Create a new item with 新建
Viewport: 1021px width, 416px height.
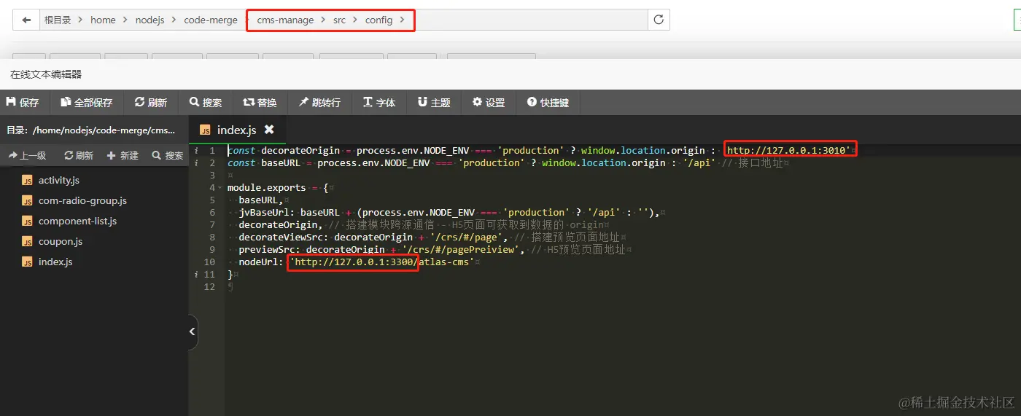click(123, 155)
